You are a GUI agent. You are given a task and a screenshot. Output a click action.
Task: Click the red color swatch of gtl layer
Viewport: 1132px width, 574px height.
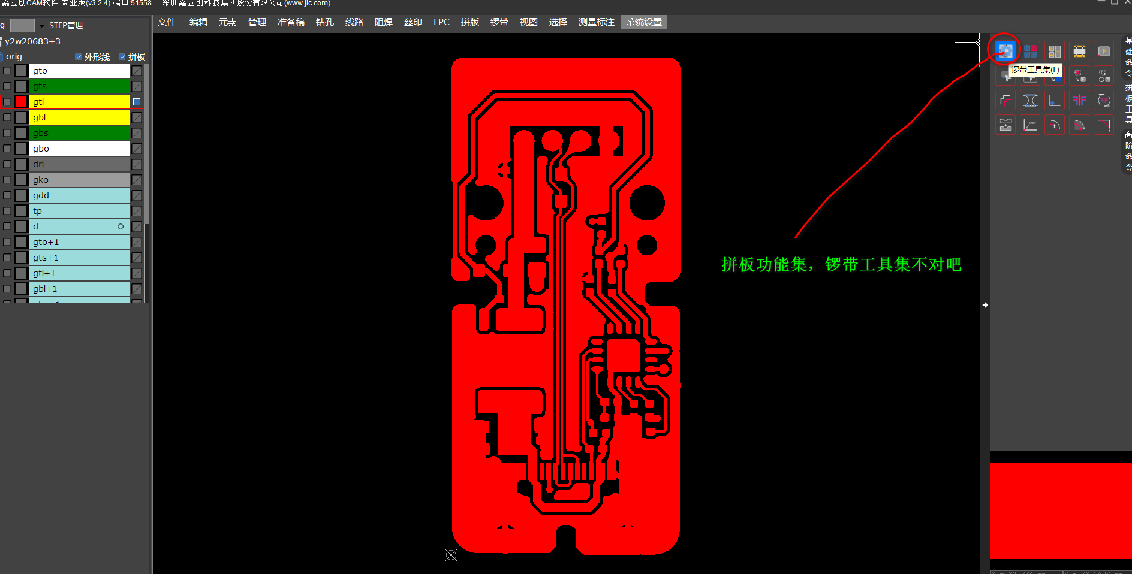[x=21, y=102]
